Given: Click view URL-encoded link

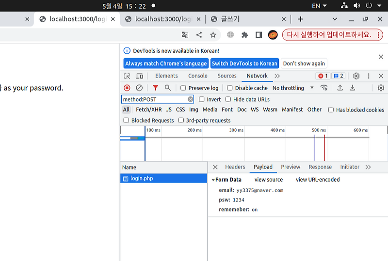Looking at the screenshot, I should click(318, 180).
